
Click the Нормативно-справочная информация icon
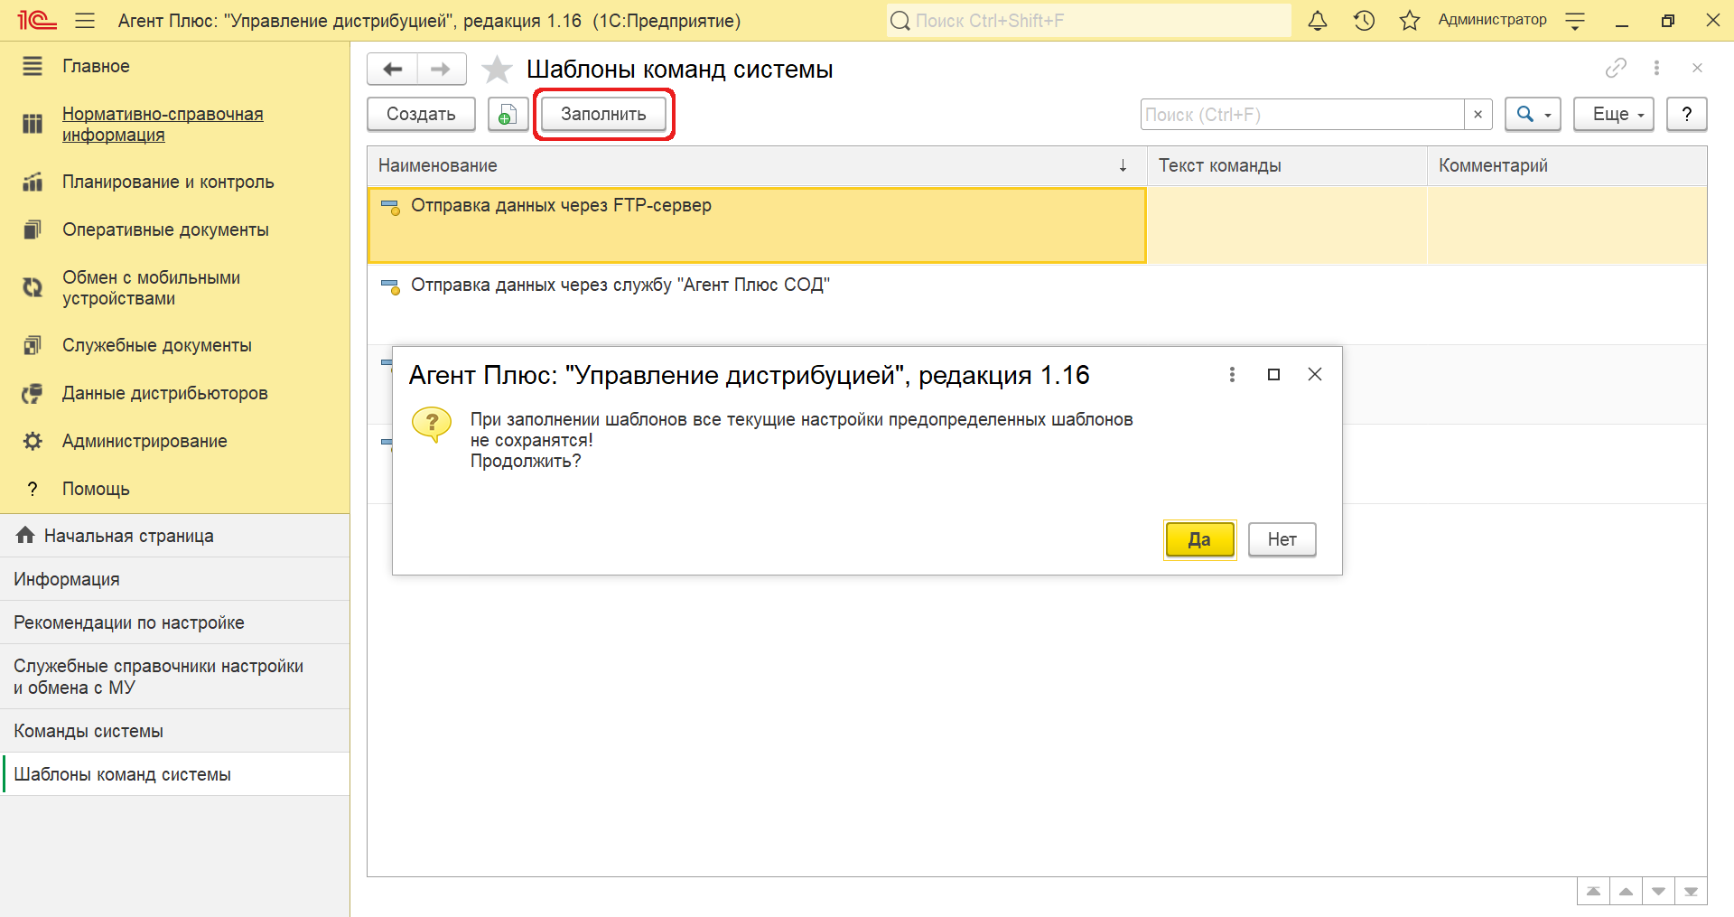pyautogui.click(x=33, y=124)
